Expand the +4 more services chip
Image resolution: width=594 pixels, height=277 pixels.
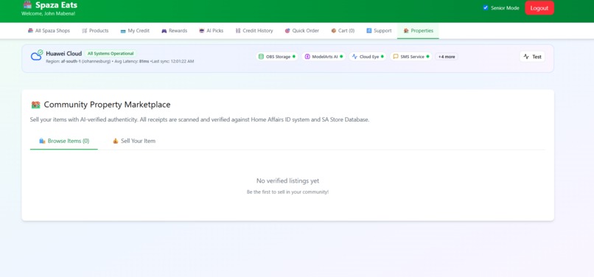(447, 57)
